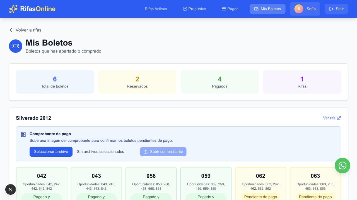Select ticket card 062

(x=260, y=184)
